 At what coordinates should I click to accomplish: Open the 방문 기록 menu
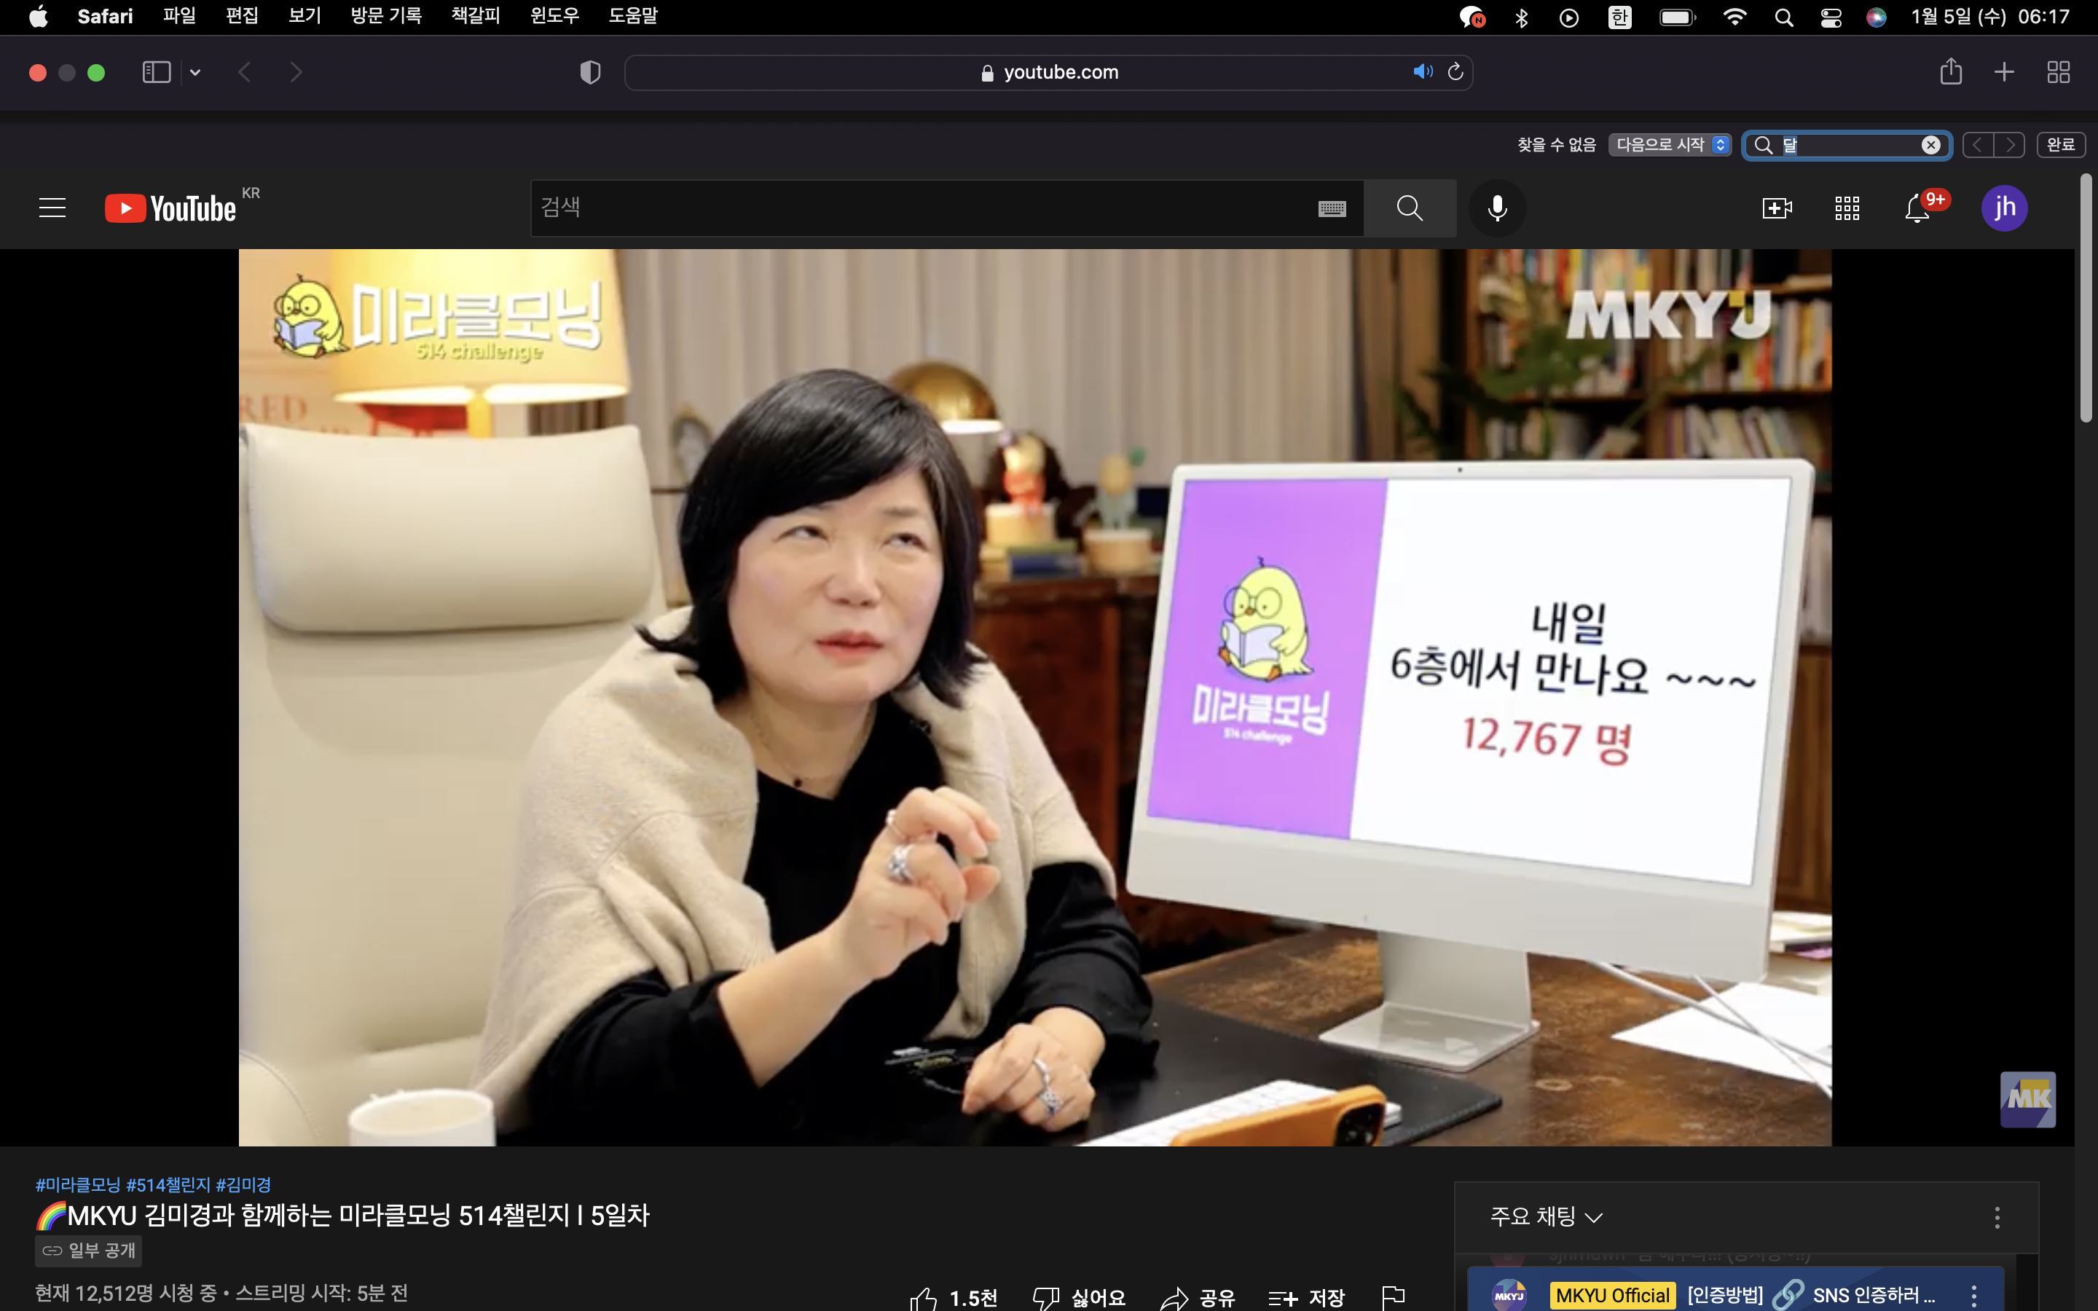386,17
